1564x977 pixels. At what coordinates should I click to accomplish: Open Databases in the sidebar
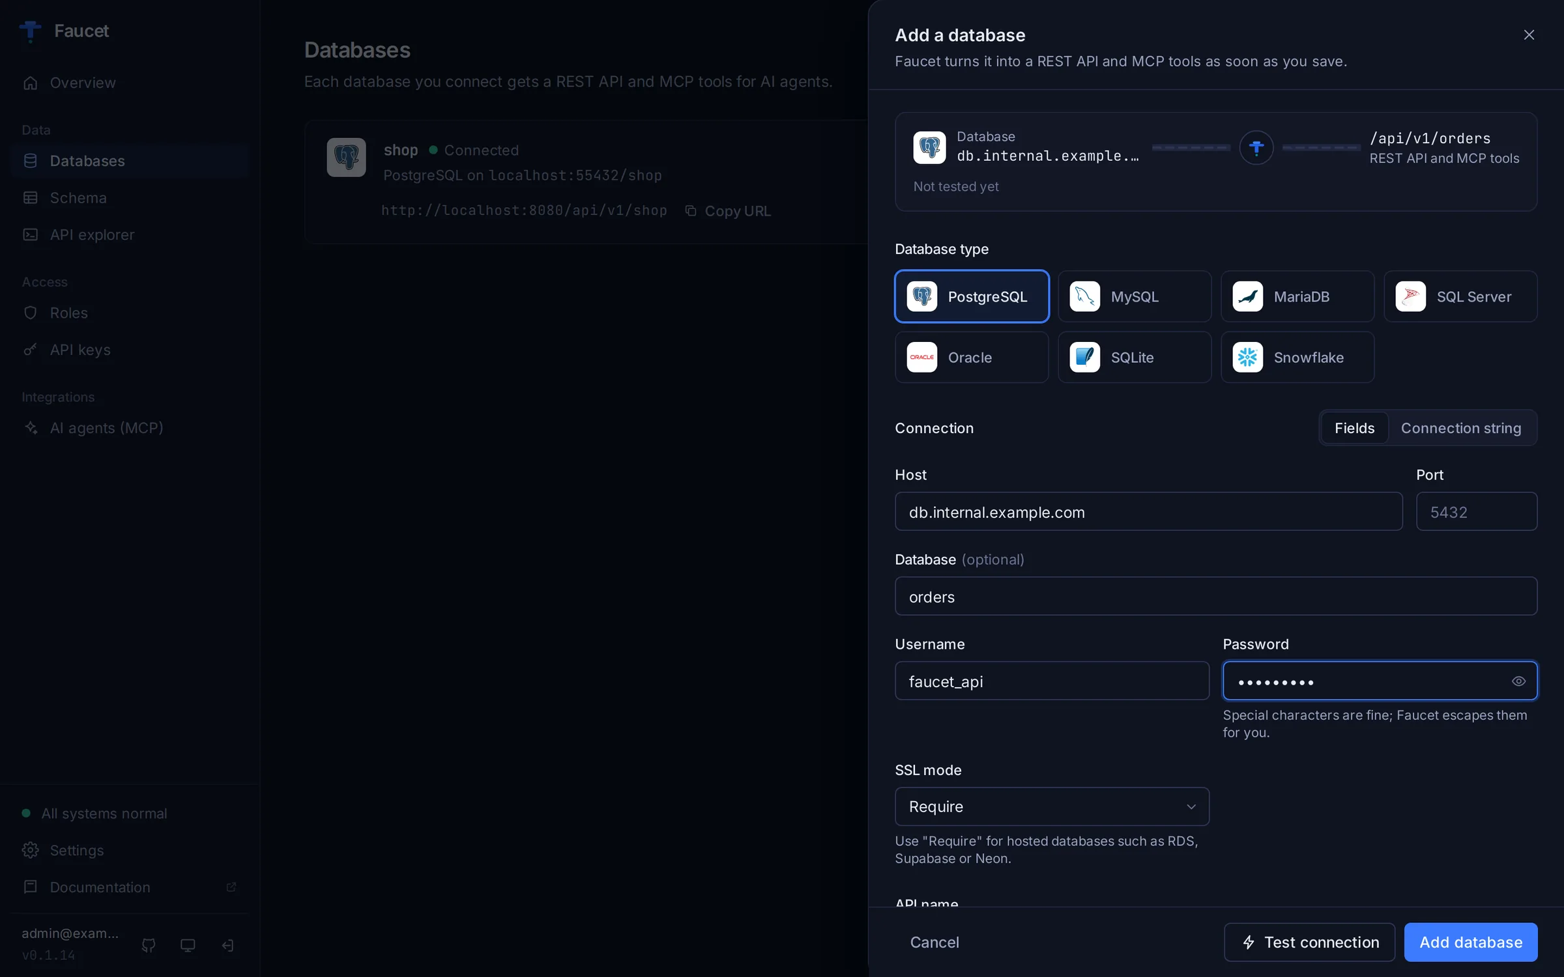(x=130, y=160)
